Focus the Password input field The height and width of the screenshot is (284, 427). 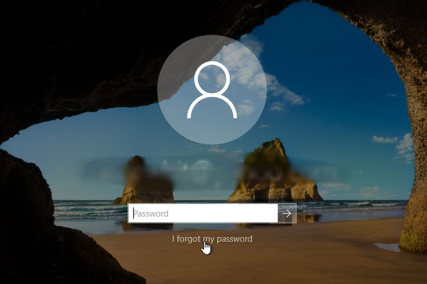(203, 213)
